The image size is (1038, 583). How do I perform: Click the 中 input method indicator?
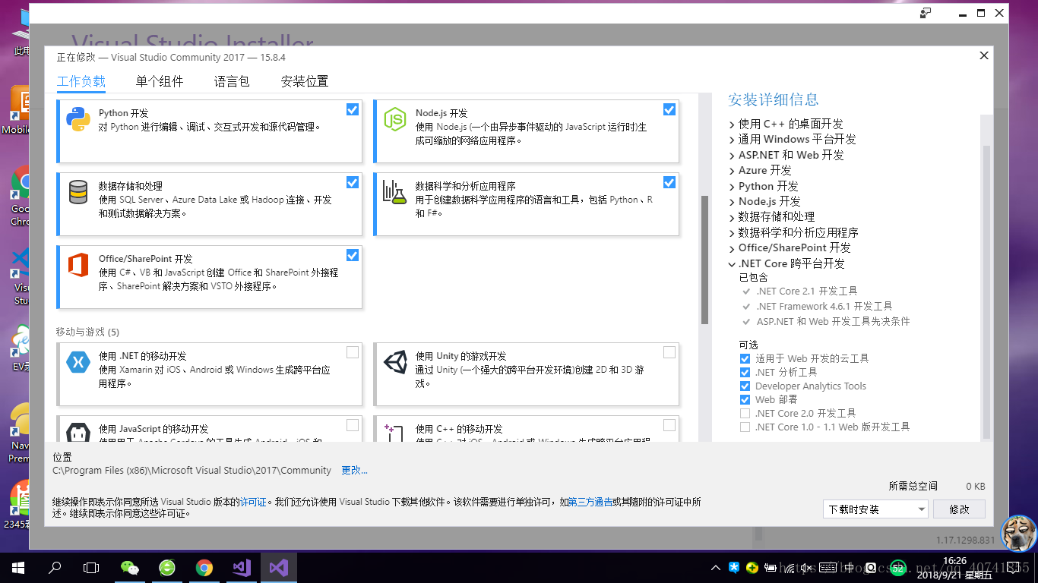850,568
